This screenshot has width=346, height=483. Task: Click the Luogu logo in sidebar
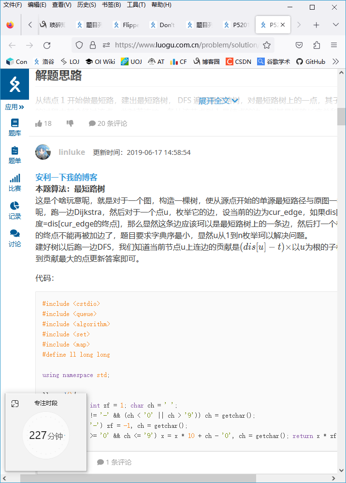coord(14,84)
